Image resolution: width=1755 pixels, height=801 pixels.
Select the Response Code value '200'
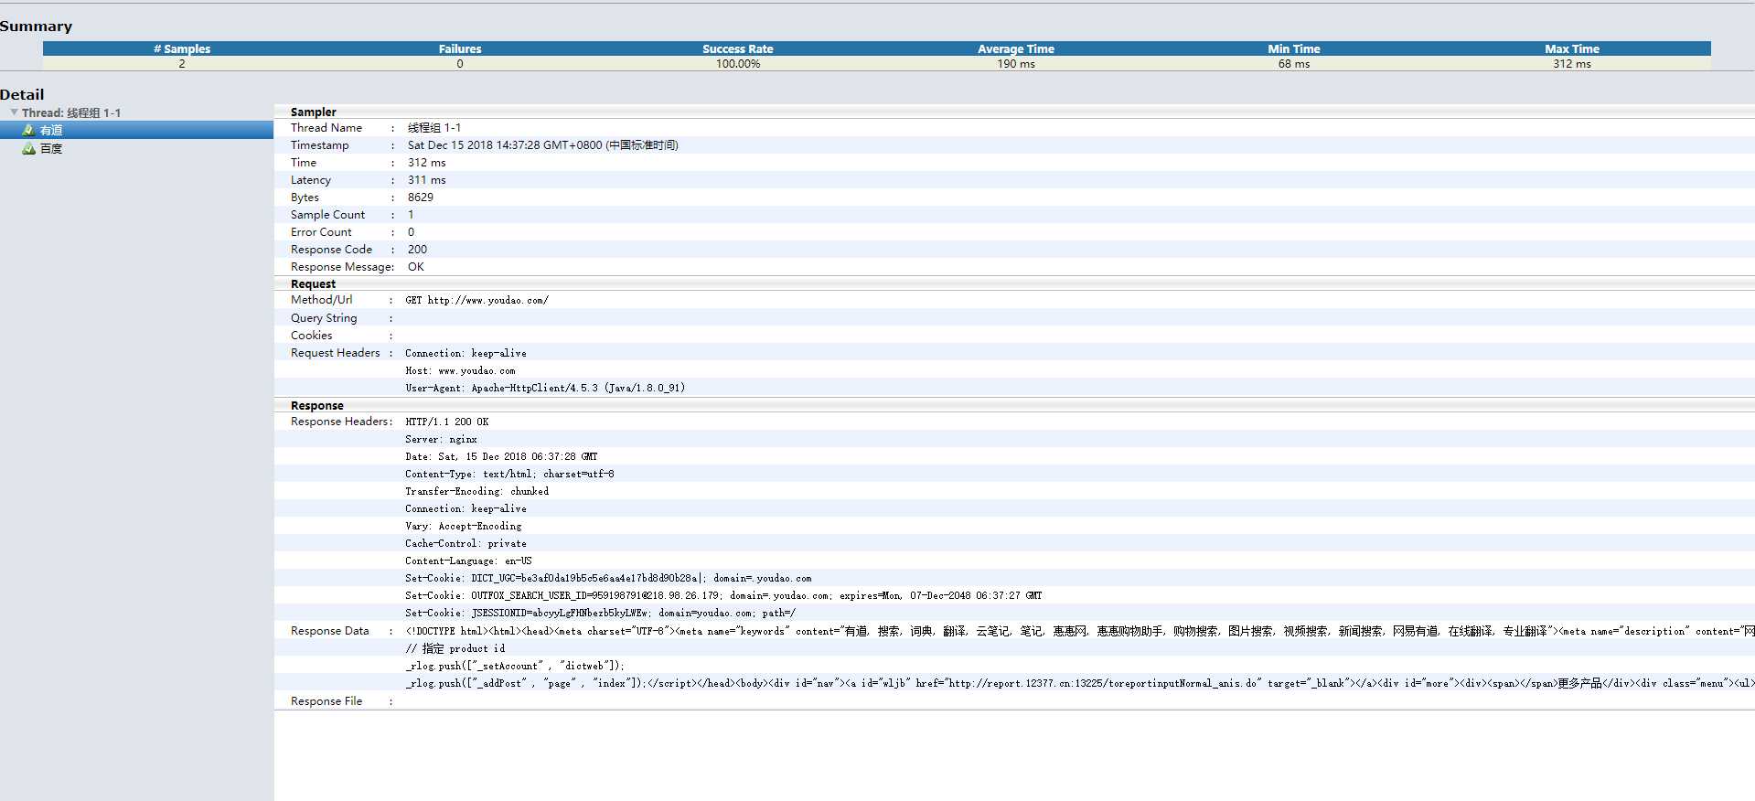pos(417,249)
